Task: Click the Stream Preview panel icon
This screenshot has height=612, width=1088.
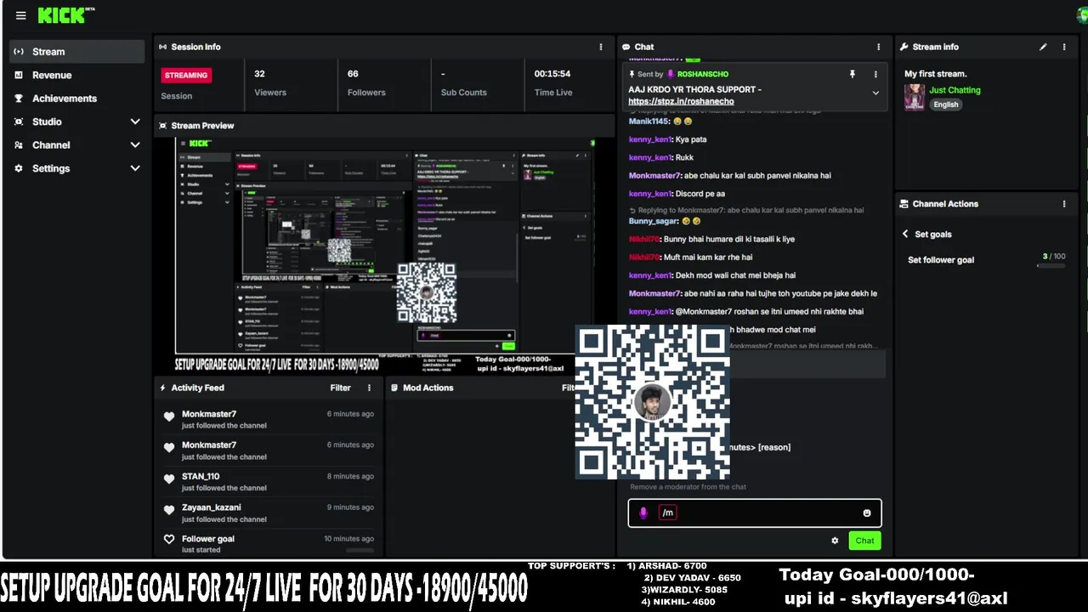Action: (163, 126)
